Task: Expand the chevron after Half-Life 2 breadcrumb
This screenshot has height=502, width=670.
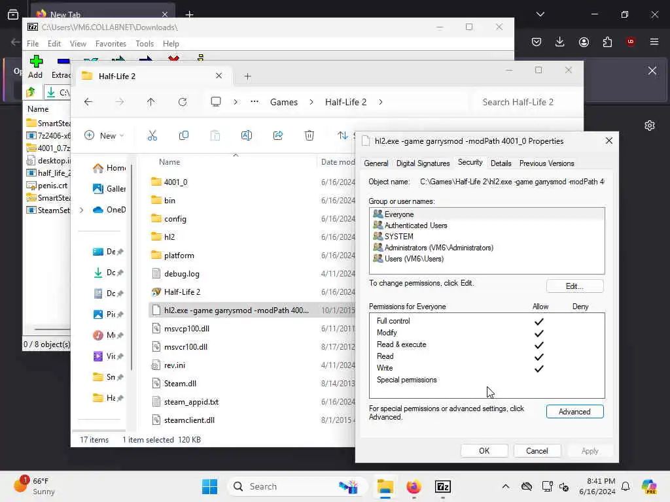Action: [381, 102]
